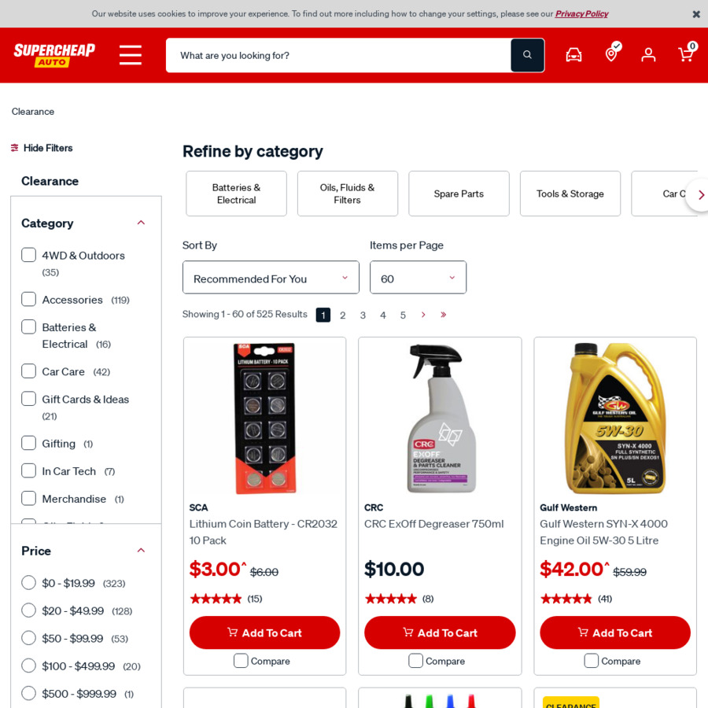Open the store locator pin icon
The width and height of the screenshot is (708, 708).
pos(612,52)
